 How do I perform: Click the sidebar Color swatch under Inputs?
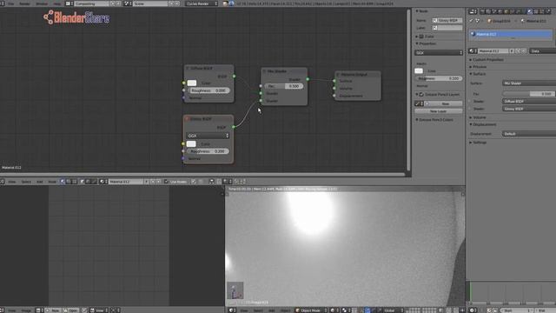pos(419,71)
